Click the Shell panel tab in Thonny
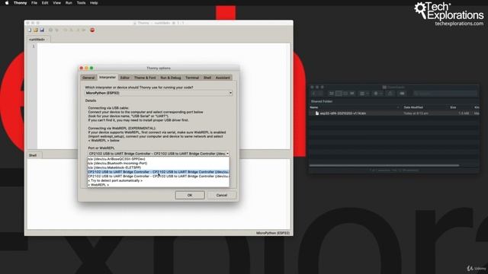This screenshot has width=488, height=274. [33, 155]
